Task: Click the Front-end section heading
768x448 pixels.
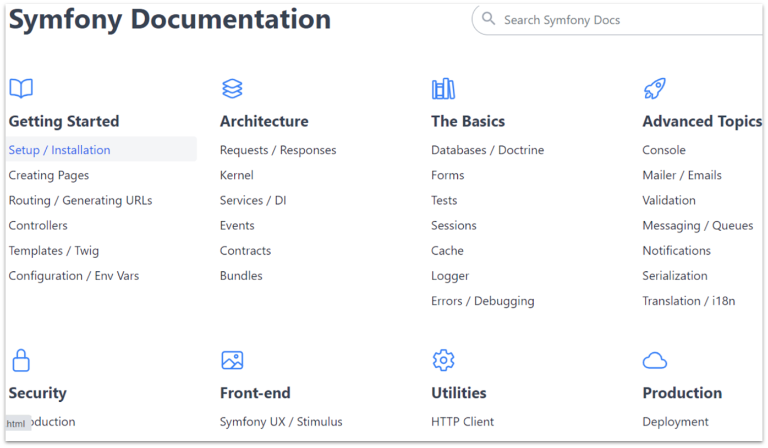Action: [x=255, y=393]
